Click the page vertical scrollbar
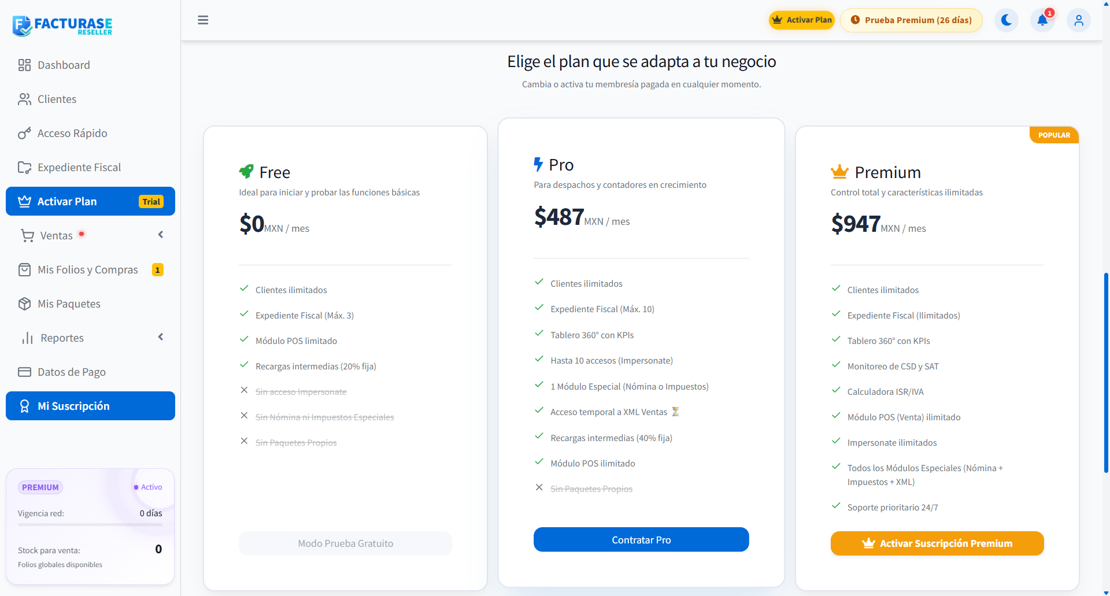This screenshot has height=596, width=1110. coord(1106,373)
